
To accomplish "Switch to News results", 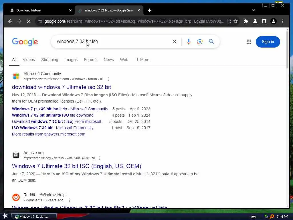I will 109,60.
